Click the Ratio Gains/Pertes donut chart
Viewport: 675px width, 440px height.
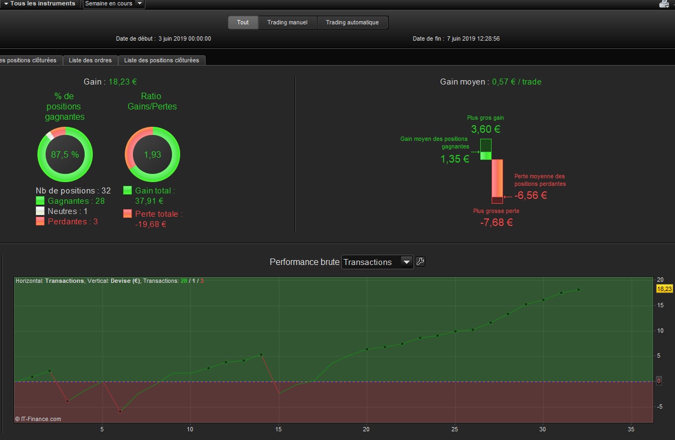click(x=152, y=154)
